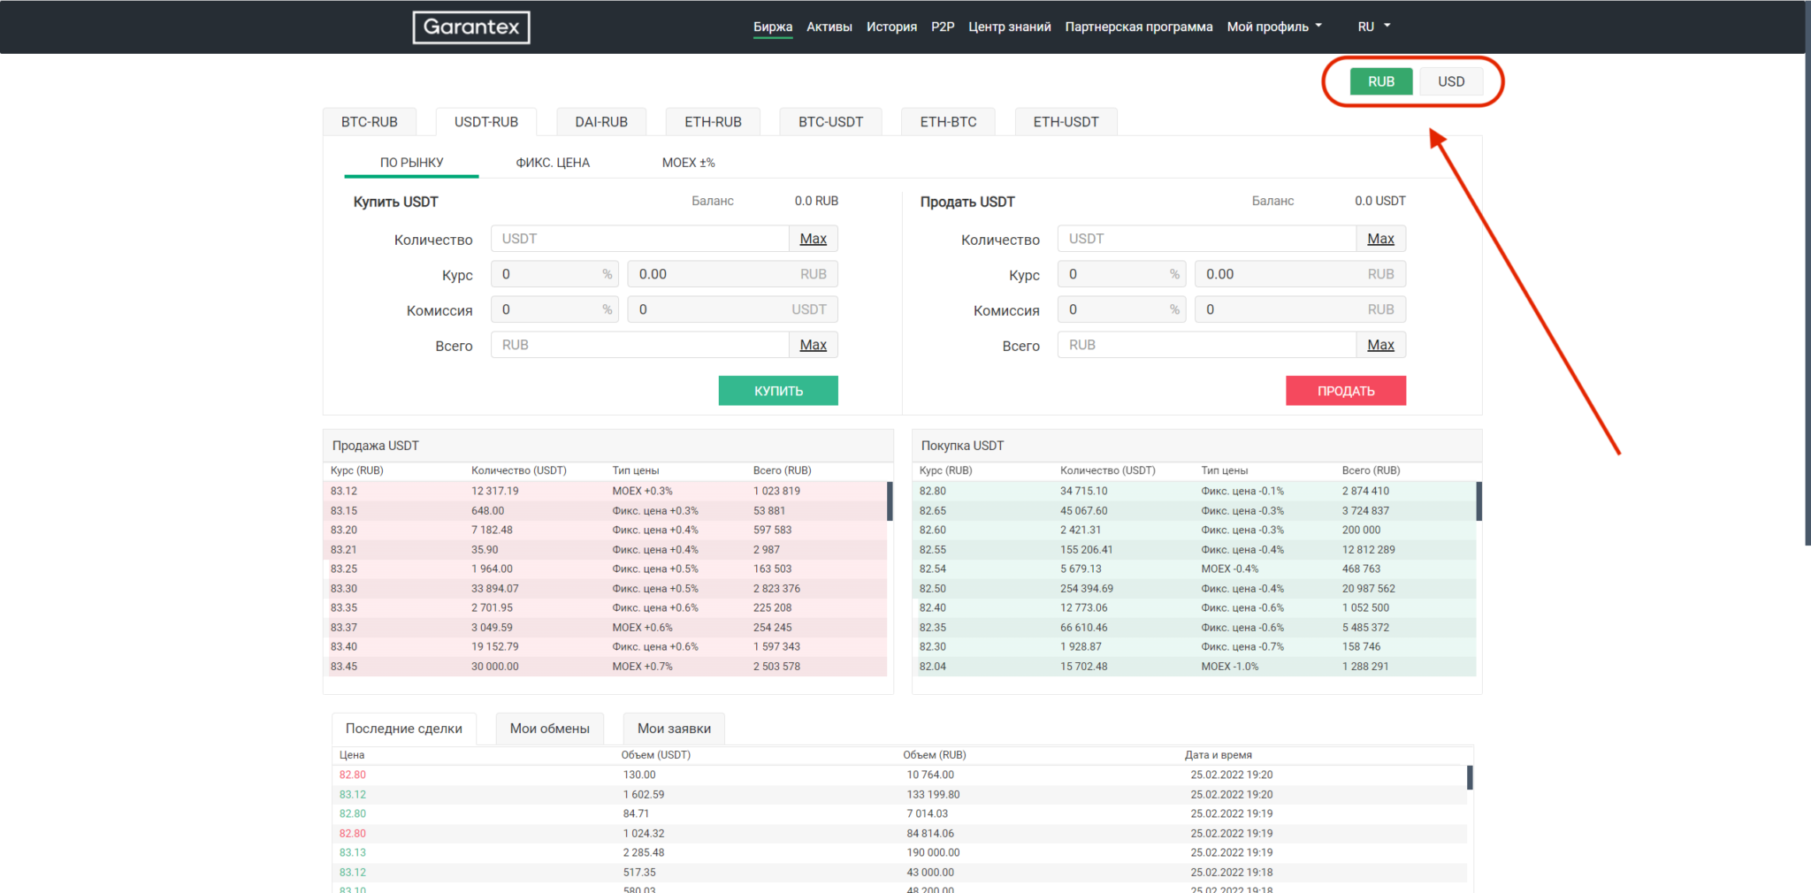Viewport: 1811px width, 893px height.
Task: Select the ETH-BTC pair tab
Action: (948, 122)
